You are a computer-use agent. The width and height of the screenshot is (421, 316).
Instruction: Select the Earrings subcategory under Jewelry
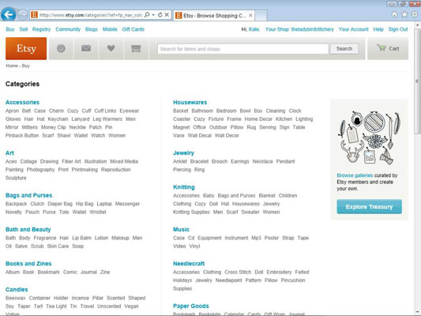coord(240,161)
